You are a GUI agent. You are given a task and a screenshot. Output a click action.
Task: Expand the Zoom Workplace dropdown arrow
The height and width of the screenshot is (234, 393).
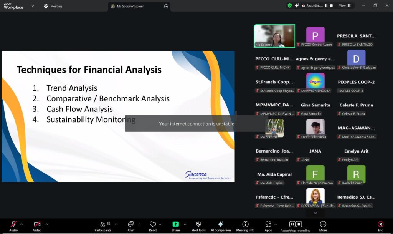(x=33, y=6)
